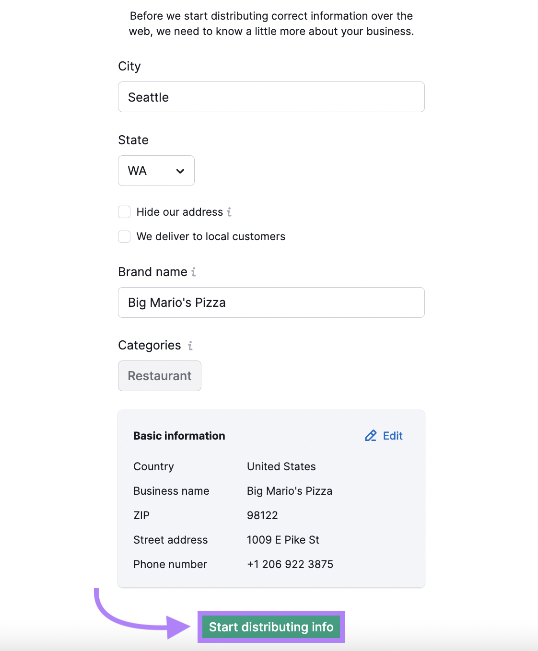Click the info icon next to Categories
This screenshot has height=651, width=538.
190,345
